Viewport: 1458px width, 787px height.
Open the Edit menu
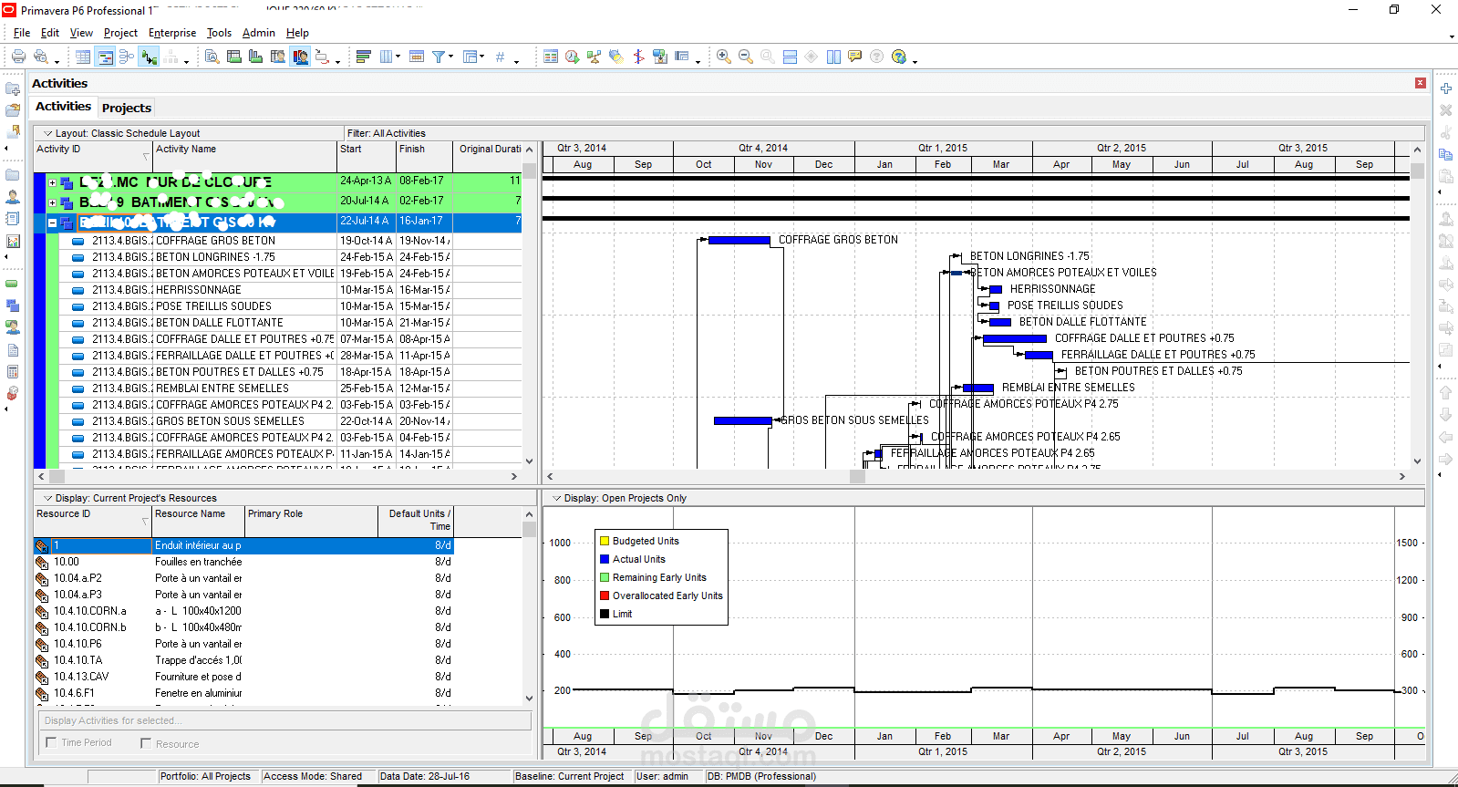(50, 33)
